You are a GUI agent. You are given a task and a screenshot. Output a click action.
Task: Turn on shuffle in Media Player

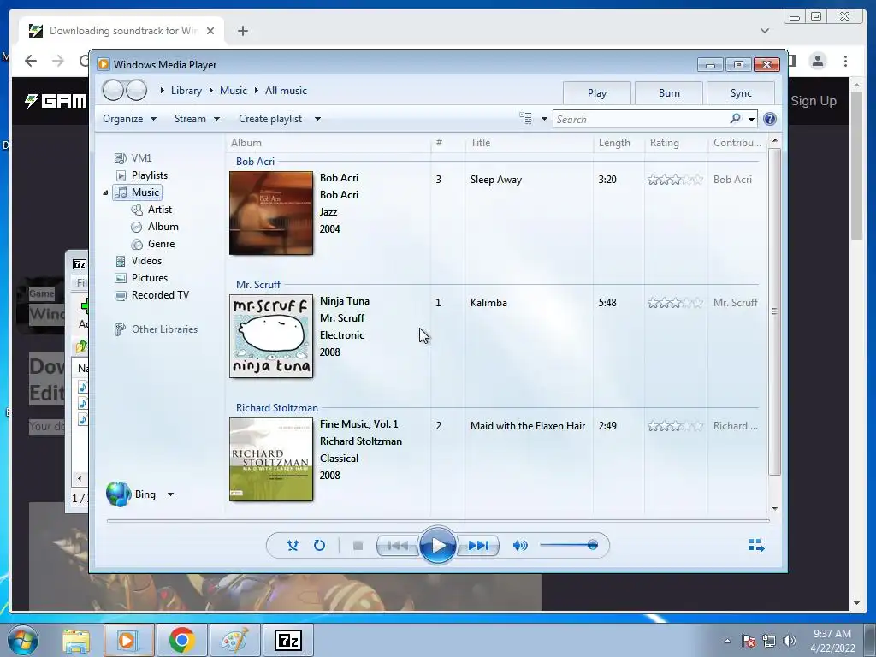click(x=293, y=545)
